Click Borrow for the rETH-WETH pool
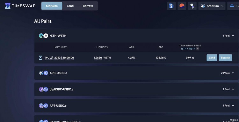239x122 pixels. pyautogui.click(x=225, y=58)
